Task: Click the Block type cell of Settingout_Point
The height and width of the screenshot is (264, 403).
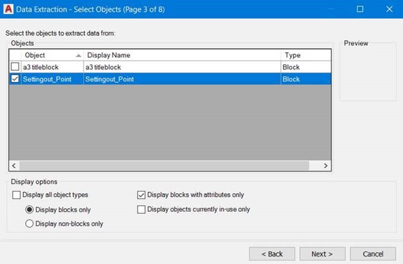Action: (x=306, y=79)
